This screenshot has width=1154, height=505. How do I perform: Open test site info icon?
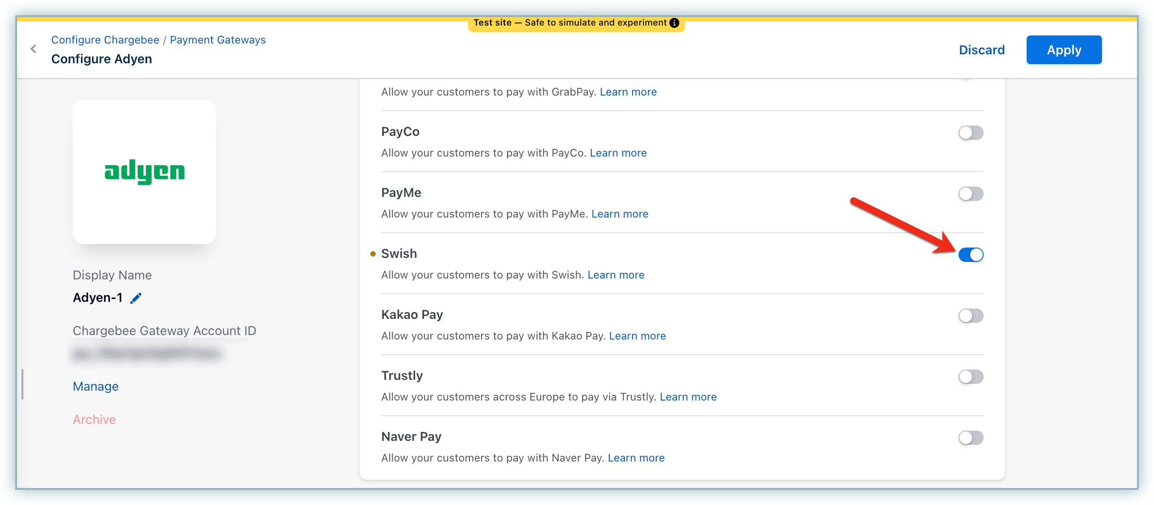tap(674, 22)
